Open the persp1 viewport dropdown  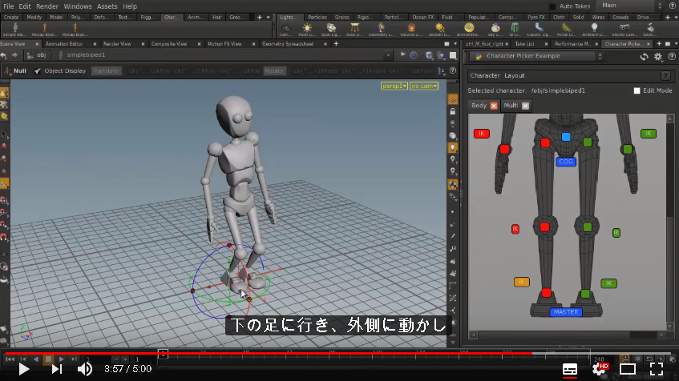point(394,86)
